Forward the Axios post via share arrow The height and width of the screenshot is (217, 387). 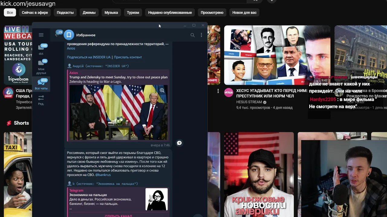point(179,143)
